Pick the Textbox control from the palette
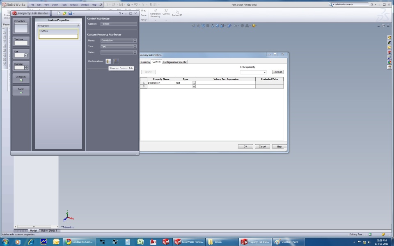The height and width of the screenshot is (246, 394). (21, 41)
